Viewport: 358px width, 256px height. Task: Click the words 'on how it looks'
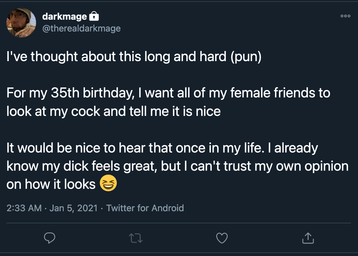51,184
